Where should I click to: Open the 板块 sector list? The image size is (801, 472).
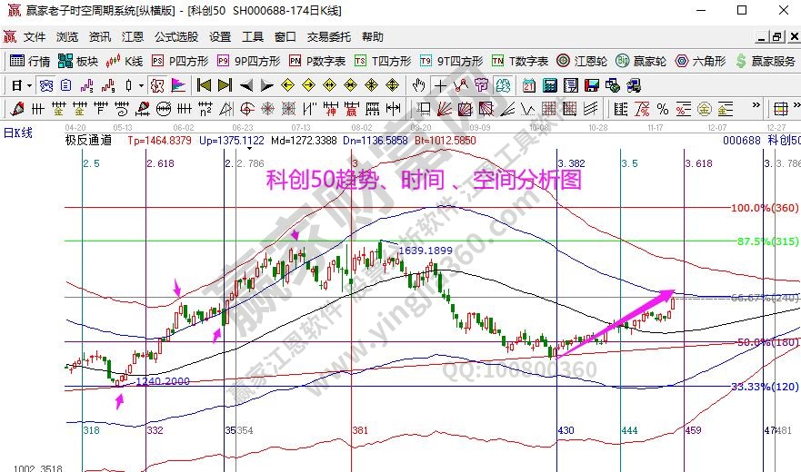78,61
